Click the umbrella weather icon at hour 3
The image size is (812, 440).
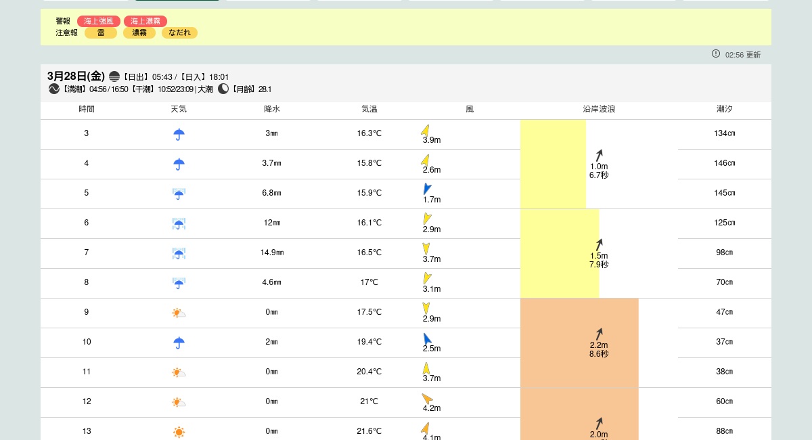tap(179, 134)
